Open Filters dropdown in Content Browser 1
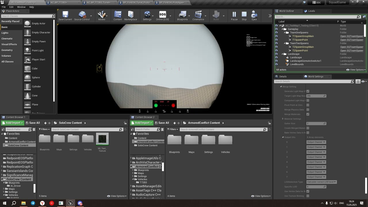 [x=44, y=129]
